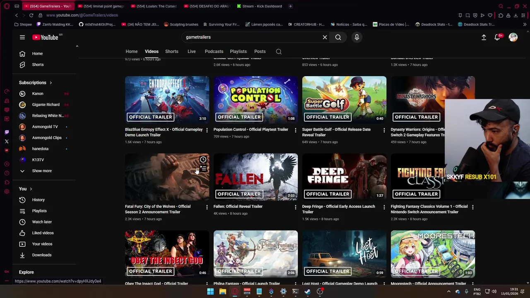
Task: Start voice search with the microphone
Action: point(357,37)
